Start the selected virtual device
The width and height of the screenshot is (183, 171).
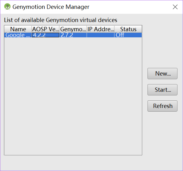coord(162,90)
